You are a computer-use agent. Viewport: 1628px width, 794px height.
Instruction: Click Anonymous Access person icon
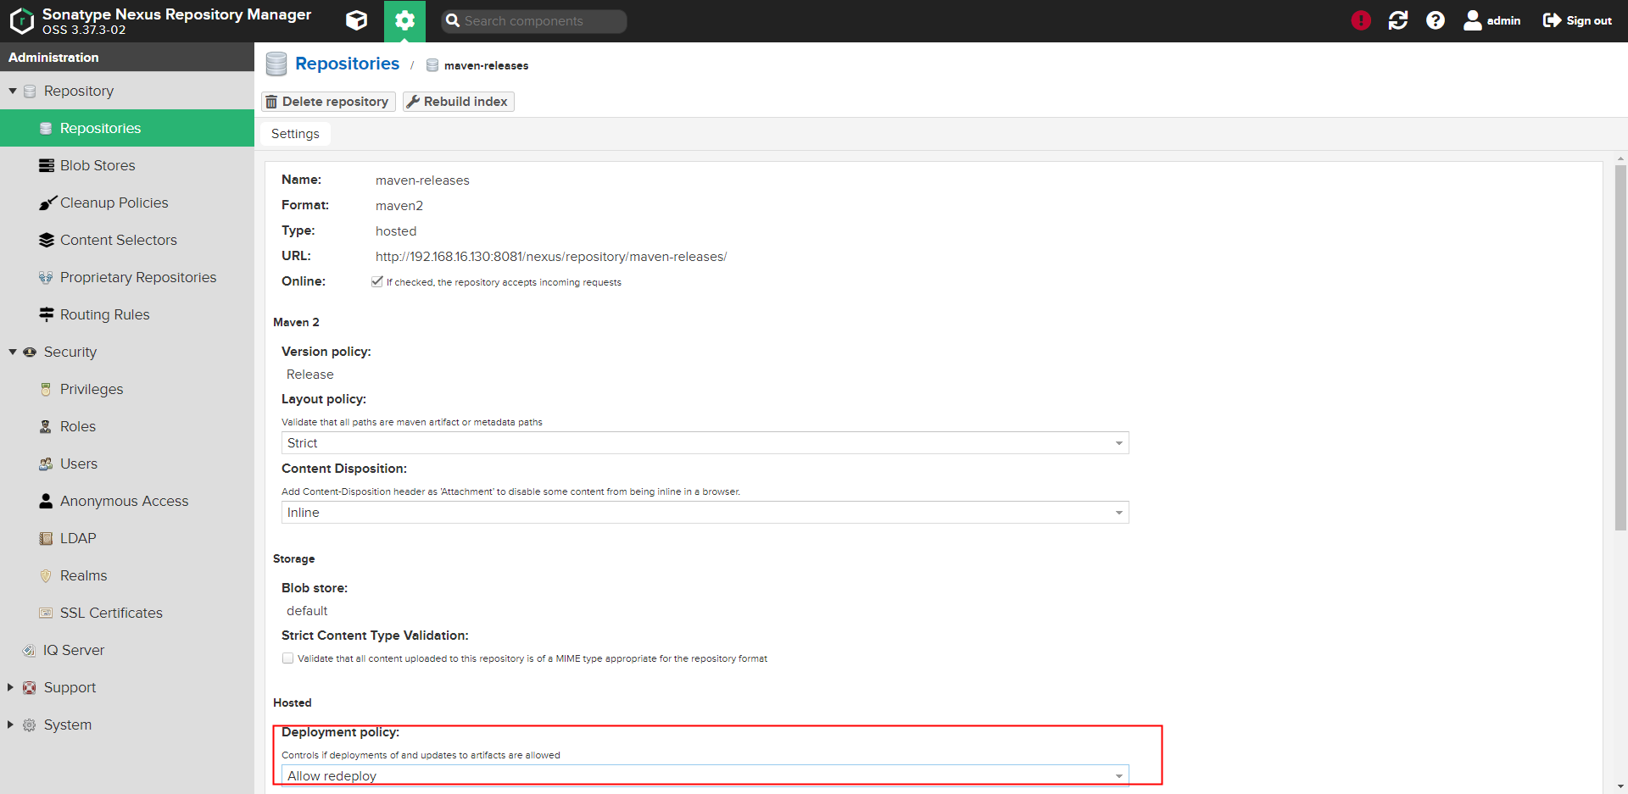coord(46,501)
